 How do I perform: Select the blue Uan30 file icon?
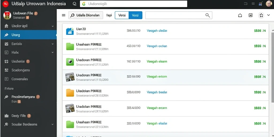(x=70, y=31)
